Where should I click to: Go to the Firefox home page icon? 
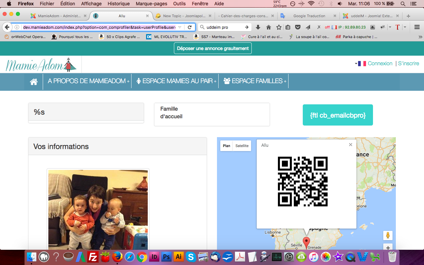[269, 27]
